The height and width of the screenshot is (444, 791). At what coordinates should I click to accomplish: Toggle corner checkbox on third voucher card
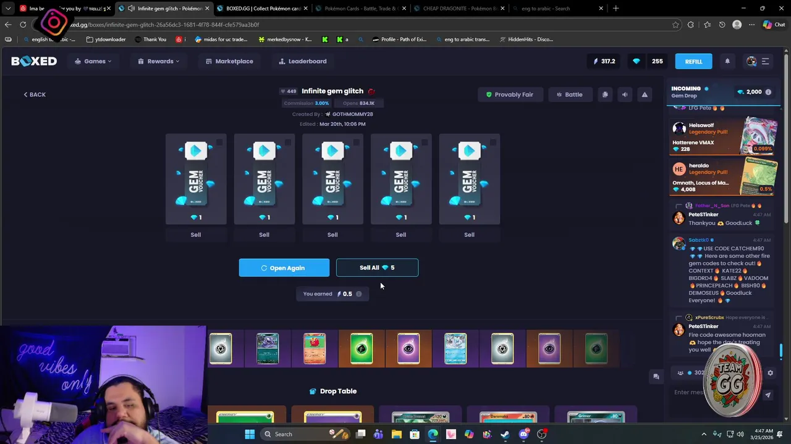(357, 142)
